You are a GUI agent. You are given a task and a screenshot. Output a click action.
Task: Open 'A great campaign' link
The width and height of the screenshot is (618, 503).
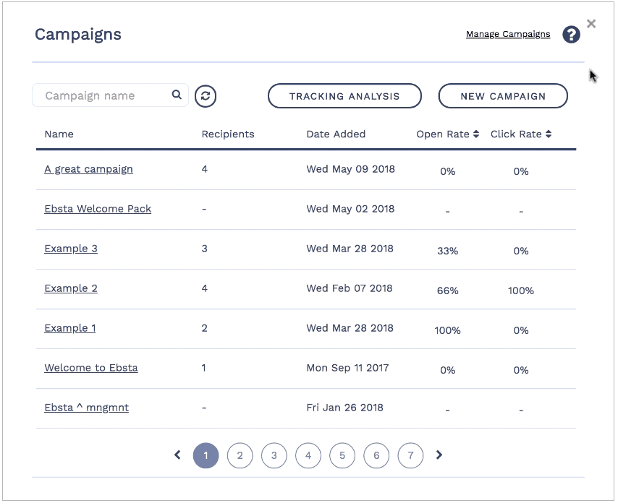coord(88,169)
